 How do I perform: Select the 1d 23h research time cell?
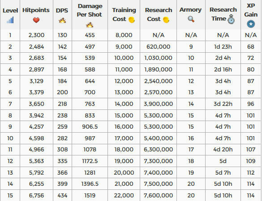pos(223,47)
